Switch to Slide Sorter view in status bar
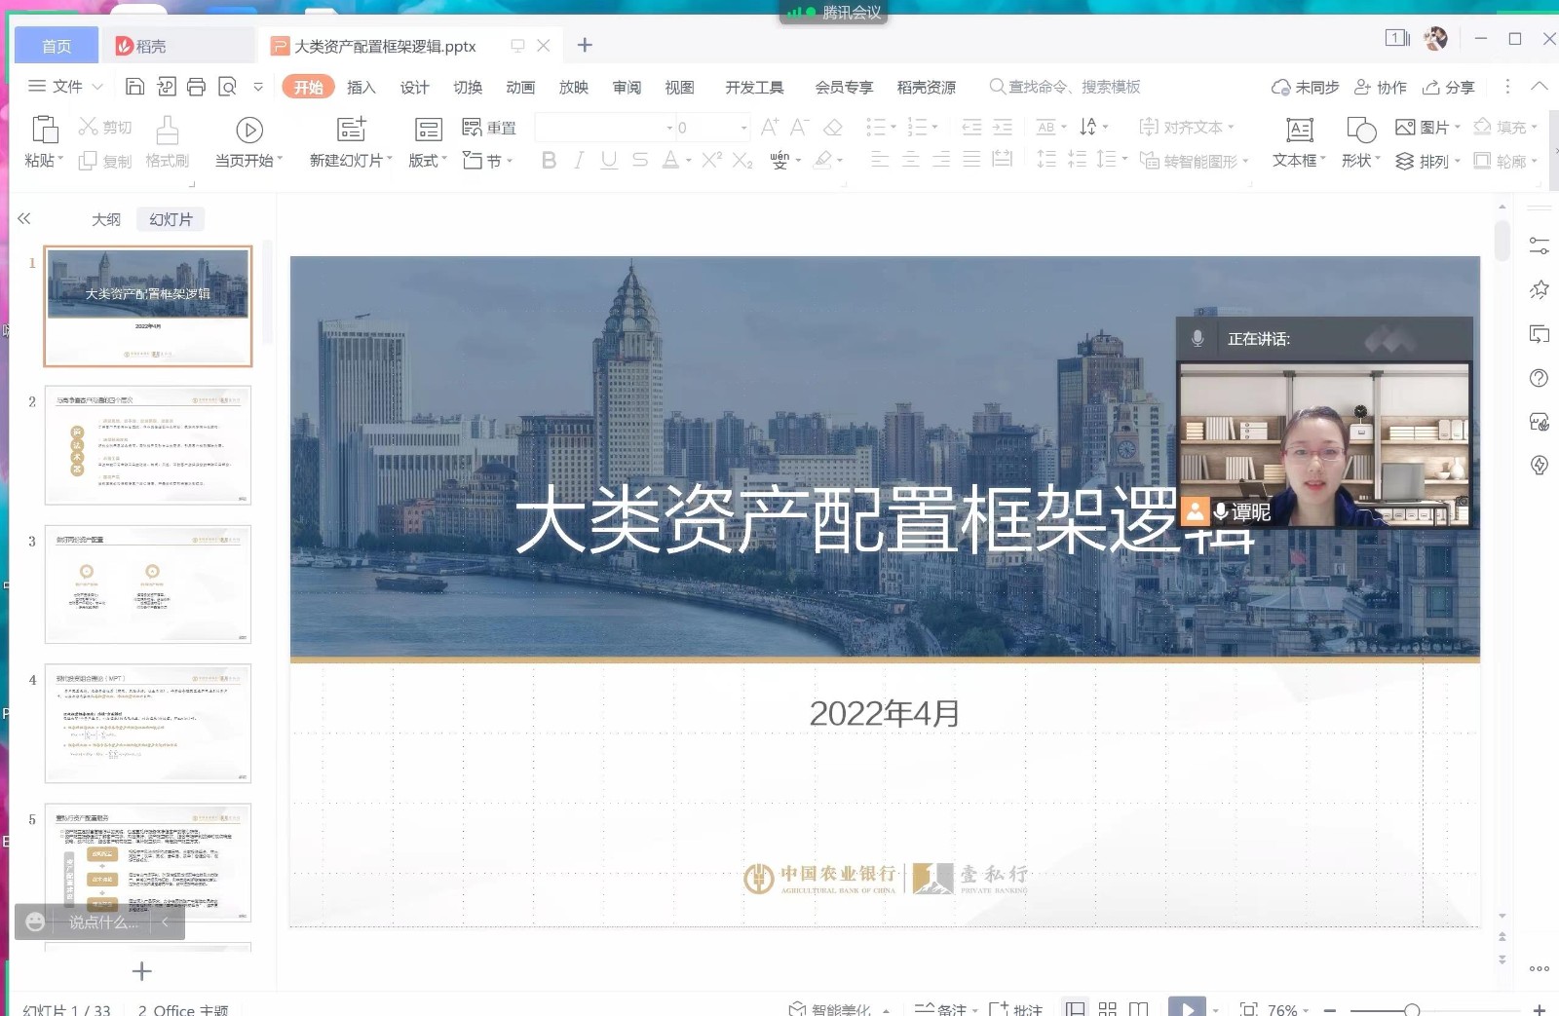The width and height of the screenshot is (1559, 1016). coord(1108,1009)
